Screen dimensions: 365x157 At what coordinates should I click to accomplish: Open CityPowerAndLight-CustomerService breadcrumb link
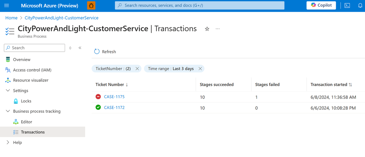pyautogui.click(x=61, y=18)
